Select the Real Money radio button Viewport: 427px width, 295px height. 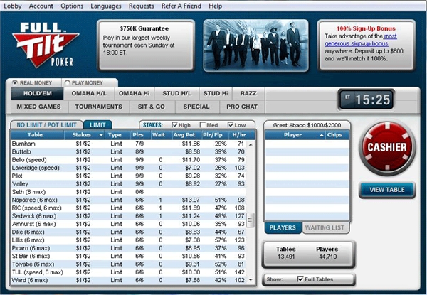[x=16, y=83]
